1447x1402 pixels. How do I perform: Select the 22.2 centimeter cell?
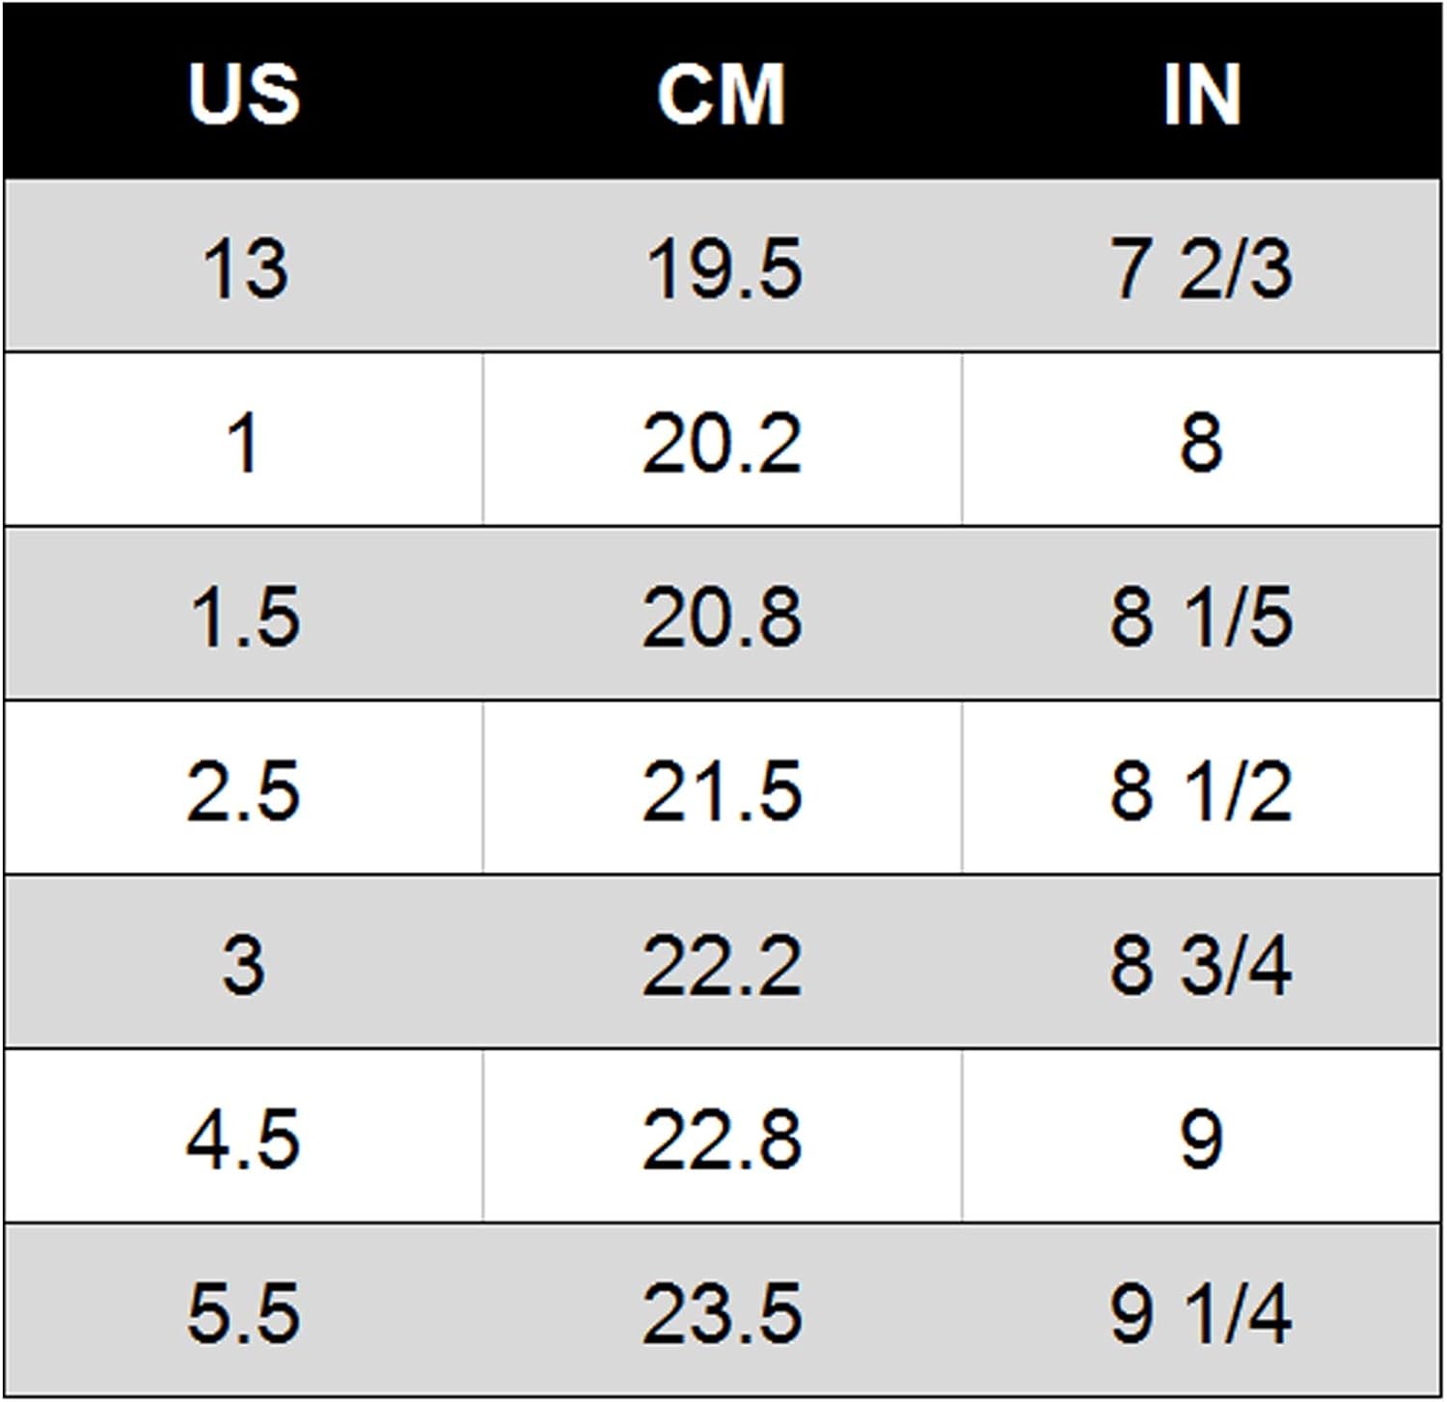pos(723,964)
